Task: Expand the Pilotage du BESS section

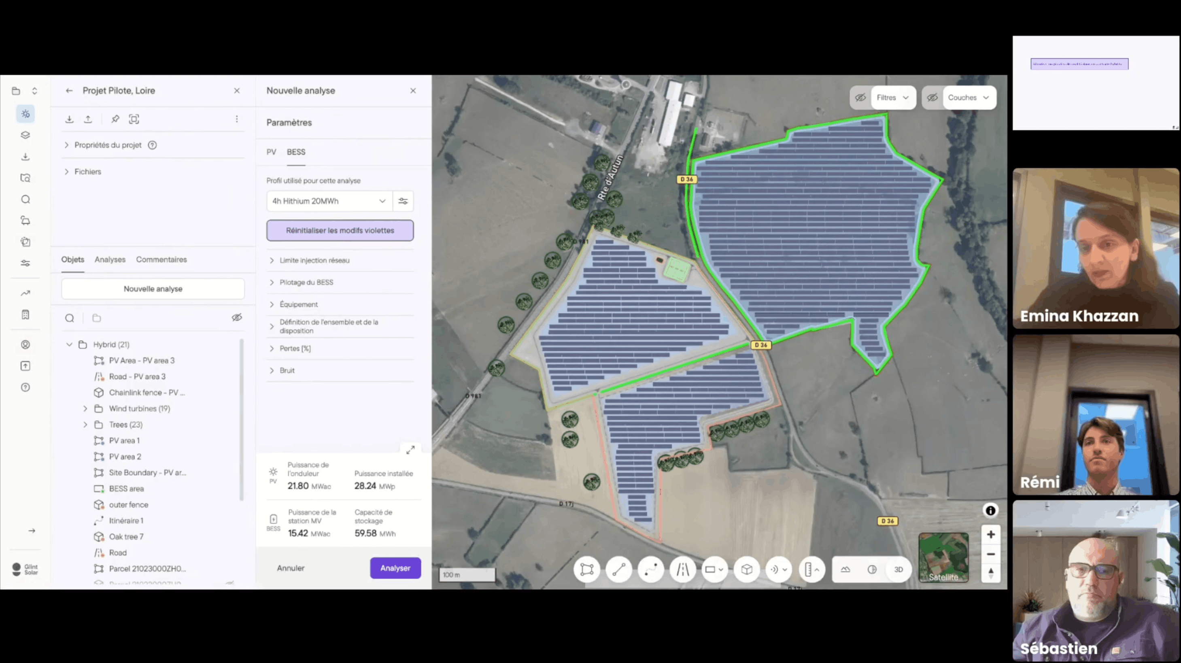Action: (x=306, y=283)
